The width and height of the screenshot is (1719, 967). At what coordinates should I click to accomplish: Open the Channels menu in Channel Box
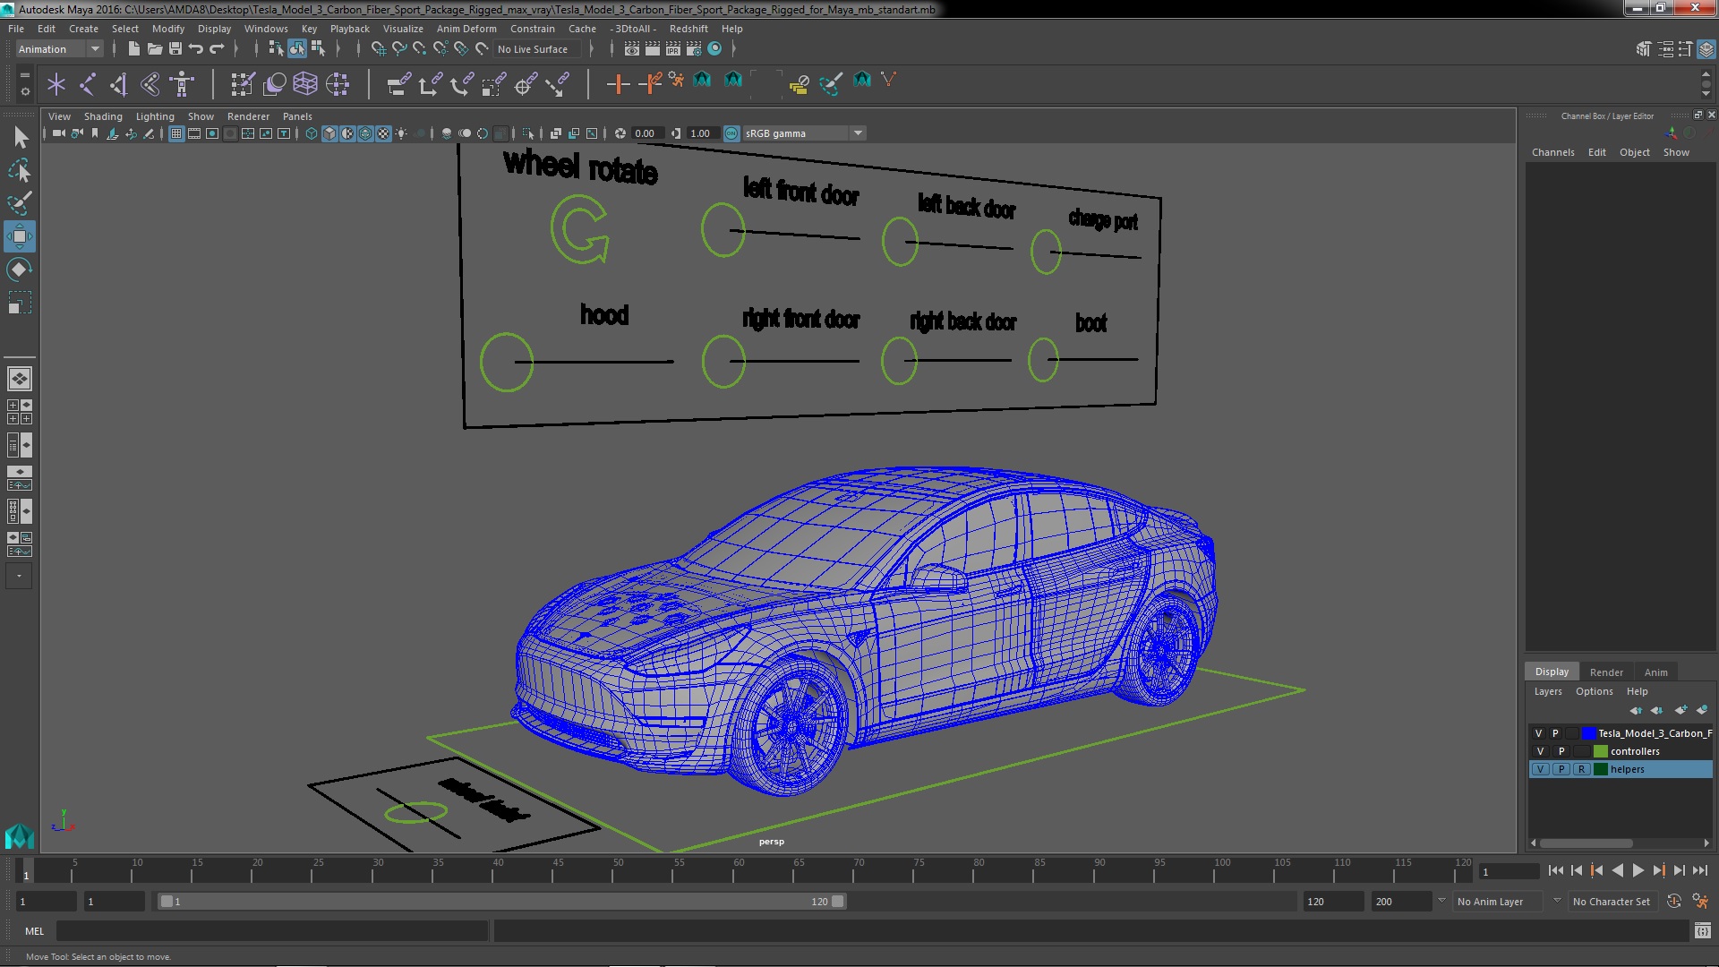click(x=1552, y=152)
